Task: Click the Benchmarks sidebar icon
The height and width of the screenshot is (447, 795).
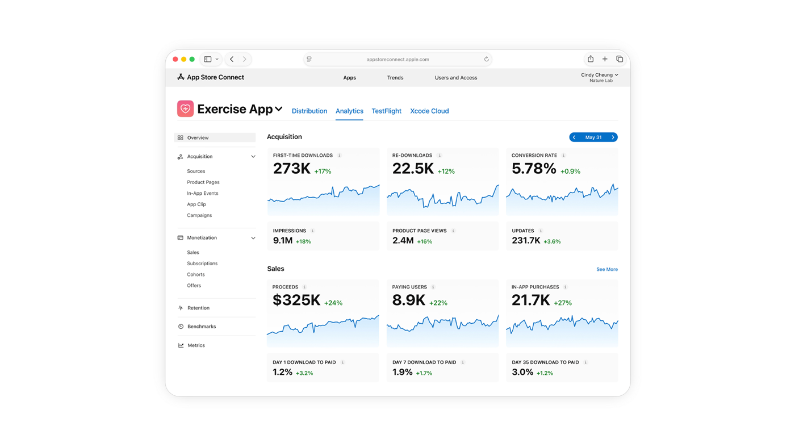Action: [181, 327]
